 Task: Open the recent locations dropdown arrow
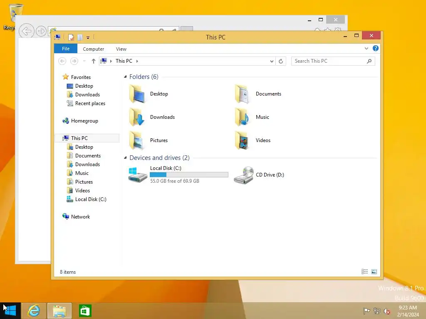click(x=84, y=61)
